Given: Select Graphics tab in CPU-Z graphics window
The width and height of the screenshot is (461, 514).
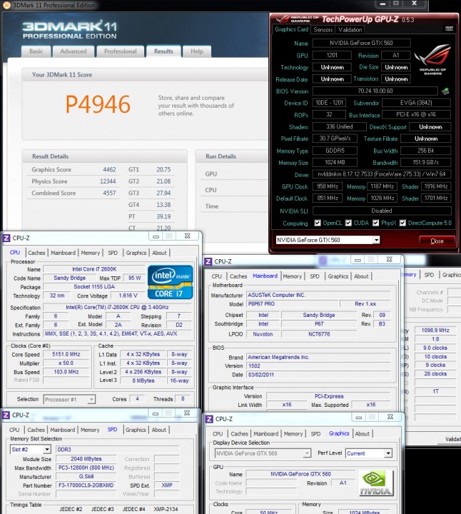Looking at the screenshot, I should tap(339, 433).
